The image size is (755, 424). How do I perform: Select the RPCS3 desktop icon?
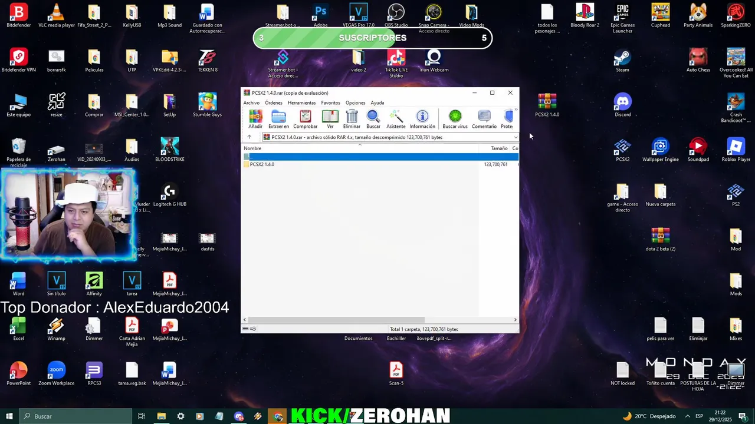[x=94, y=374]
